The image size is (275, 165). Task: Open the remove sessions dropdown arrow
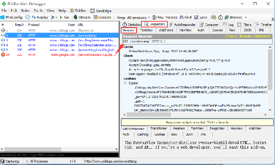point(56,17)
